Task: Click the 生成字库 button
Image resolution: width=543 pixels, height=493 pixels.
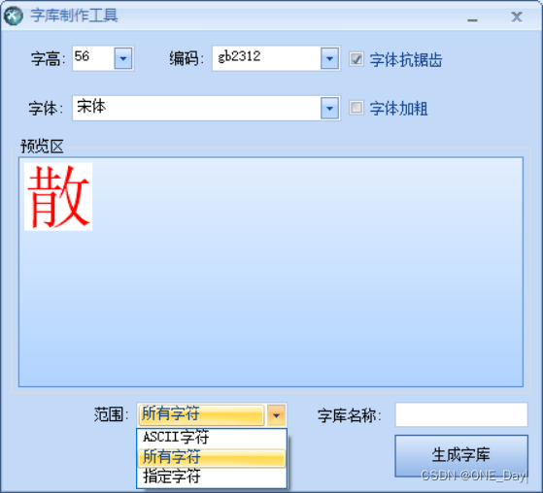Action: 461,455
